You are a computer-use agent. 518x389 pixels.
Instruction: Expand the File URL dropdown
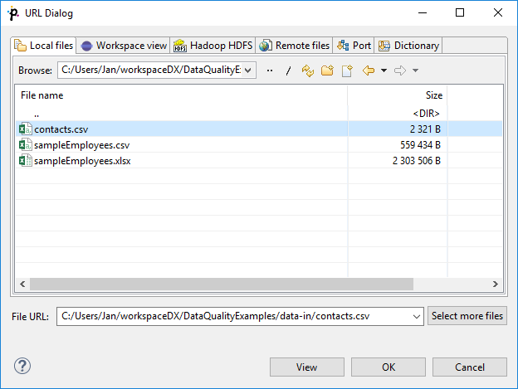point(416,316)
